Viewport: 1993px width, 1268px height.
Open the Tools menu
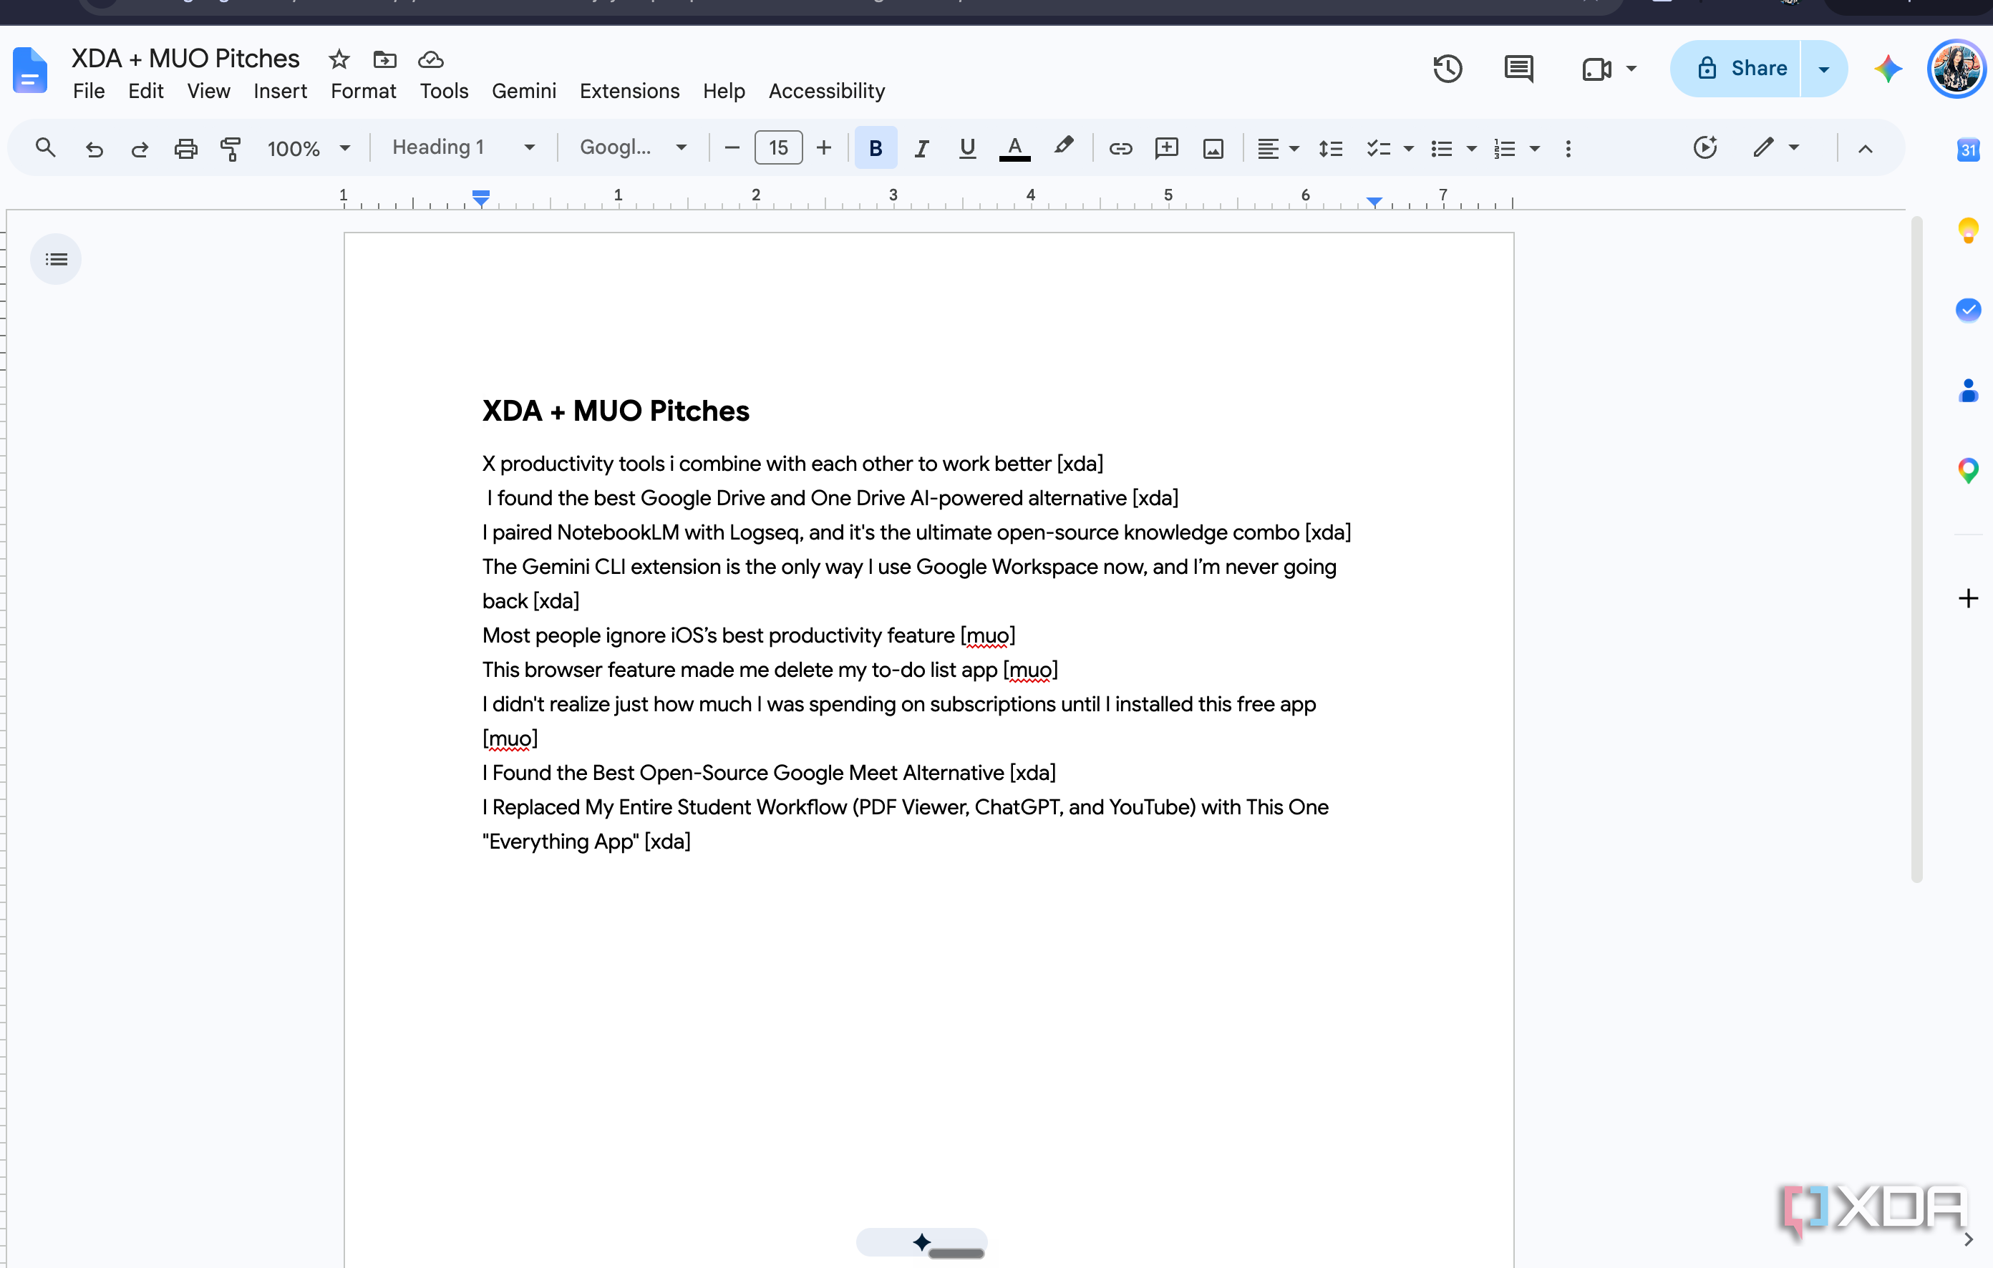[x=444, y=91]
